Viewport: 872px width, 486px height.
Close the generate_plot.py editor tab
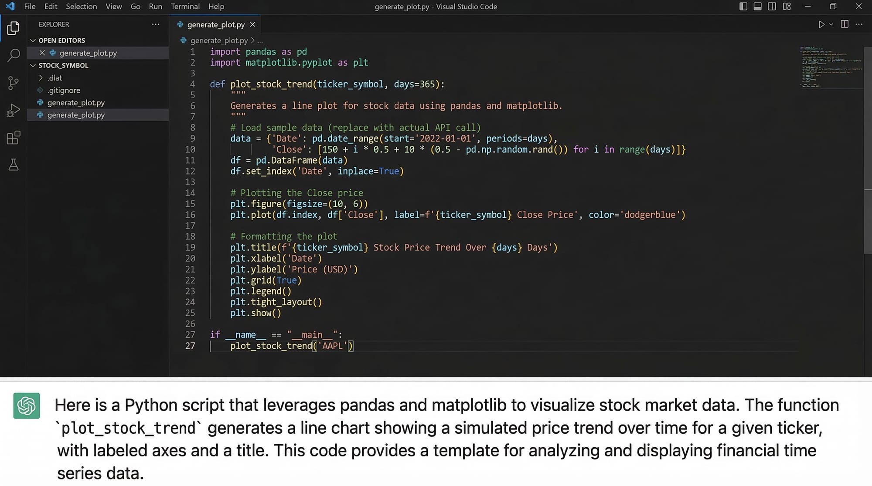click(x=252, y=25)
